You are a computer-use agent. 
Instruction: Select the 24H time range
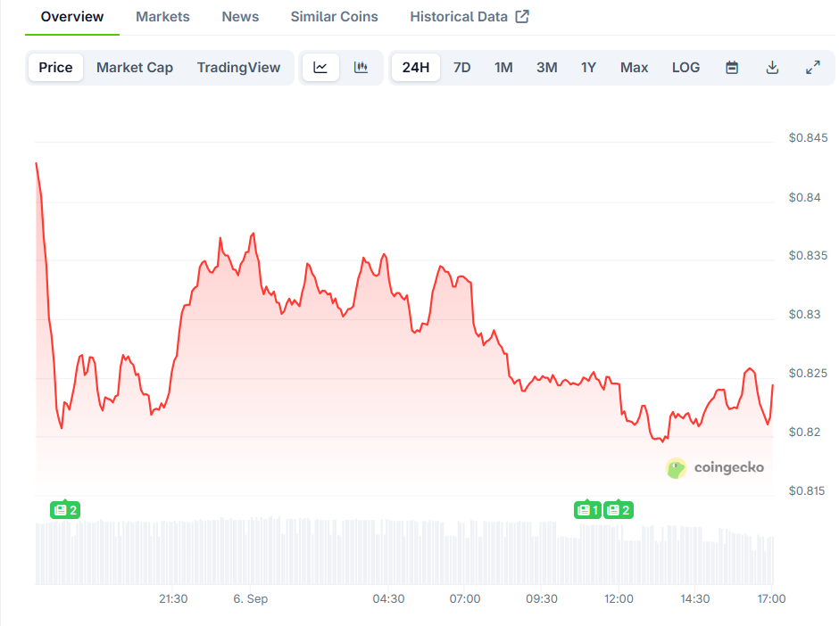click(415, 68)
